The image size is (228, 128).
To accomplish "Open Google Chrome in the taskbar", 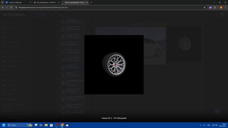I will 62,125.
